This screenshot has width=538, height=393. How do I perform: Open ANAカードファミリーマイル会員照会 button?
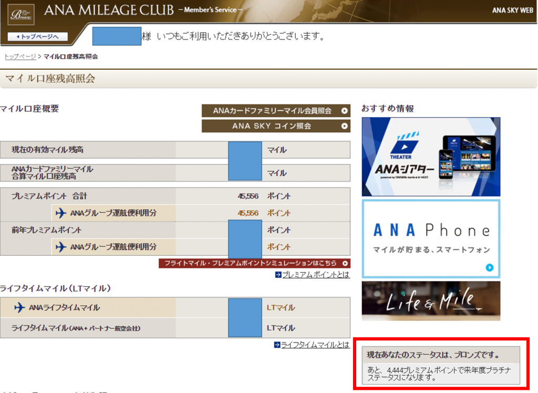pos(276,111)
